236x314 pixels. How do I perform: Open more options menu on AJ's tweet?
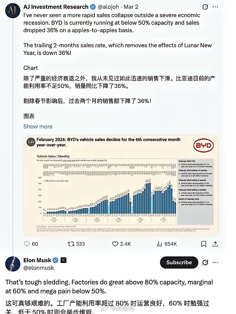[x=215, y=6]
